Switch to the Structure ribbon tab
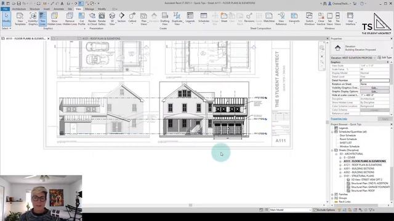 click(34, 9)
